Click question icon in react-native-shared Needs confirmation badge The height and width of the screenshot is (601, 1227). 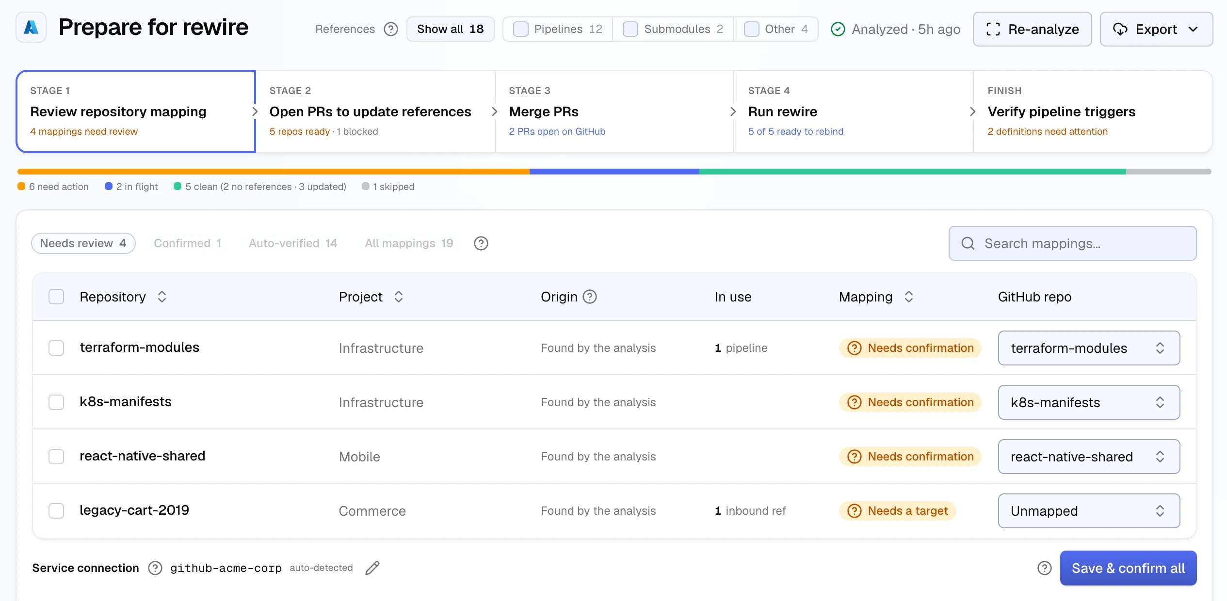[854, 457]
